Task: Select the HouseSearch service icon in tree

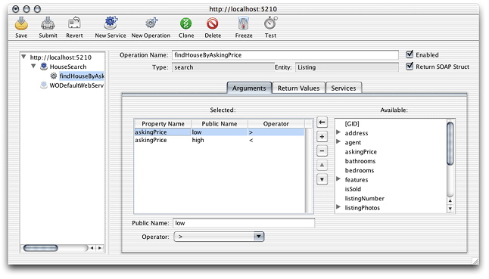Action: (44, 67)
